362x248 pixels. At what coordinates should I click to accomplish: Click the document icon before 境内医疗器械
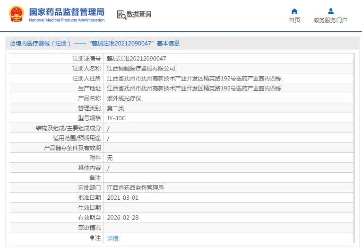(12, 44)
